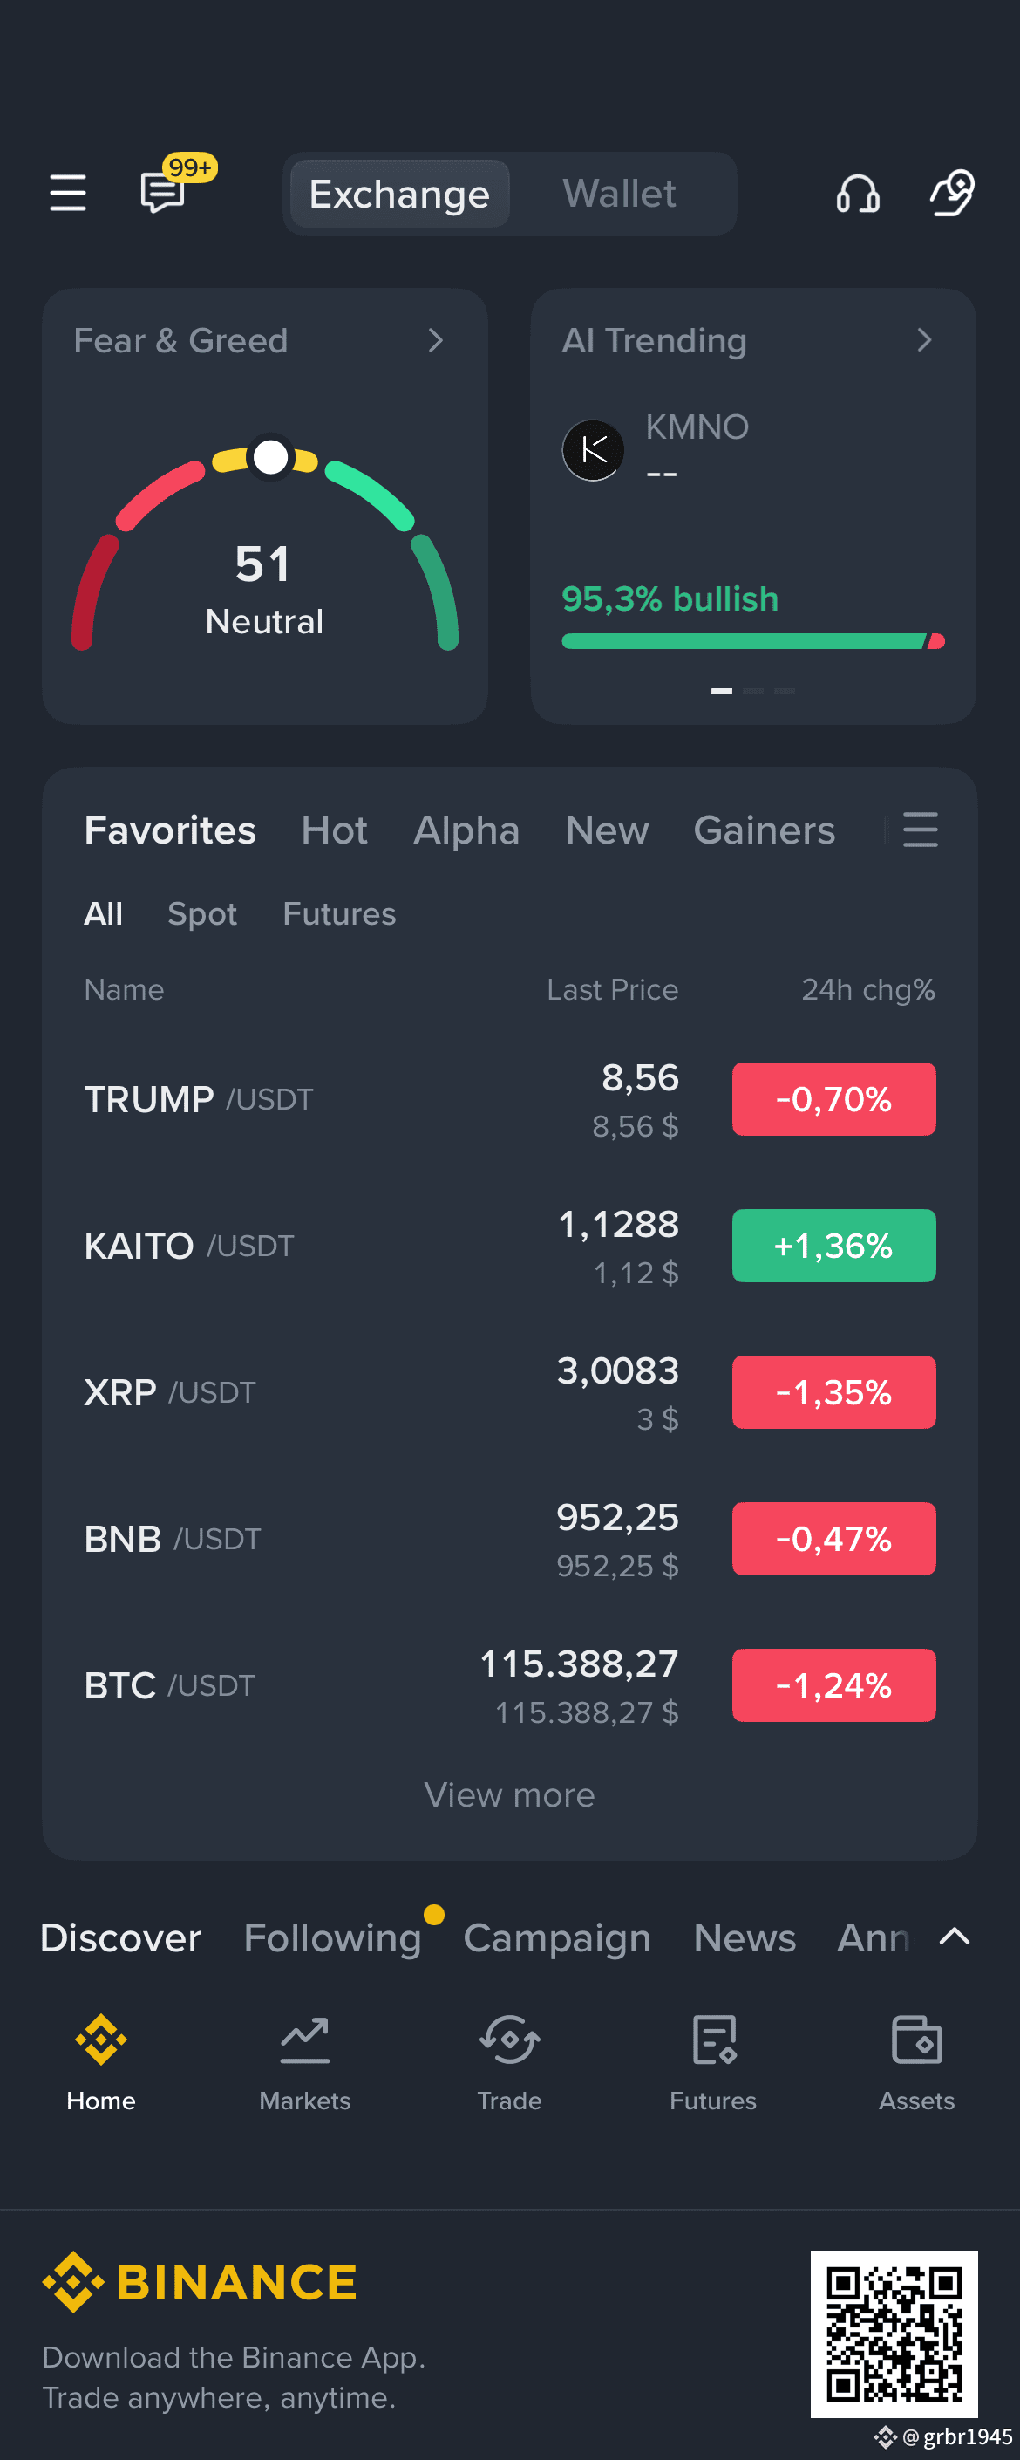Open the hamburger menu icon
Screen dimensions: 1020x2460
(x=68, y=193)
